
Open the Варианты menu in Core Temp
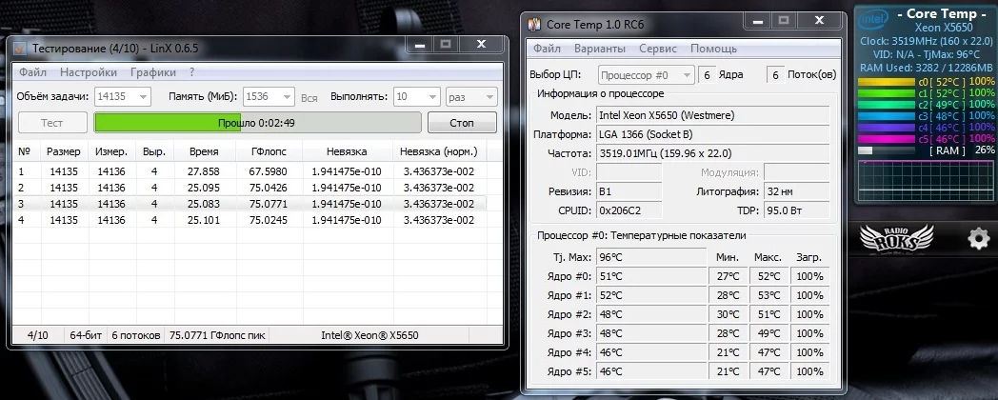600,49
